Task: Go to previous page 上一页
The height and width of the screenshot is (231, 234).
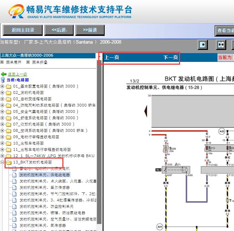Action: click(112, 57)
